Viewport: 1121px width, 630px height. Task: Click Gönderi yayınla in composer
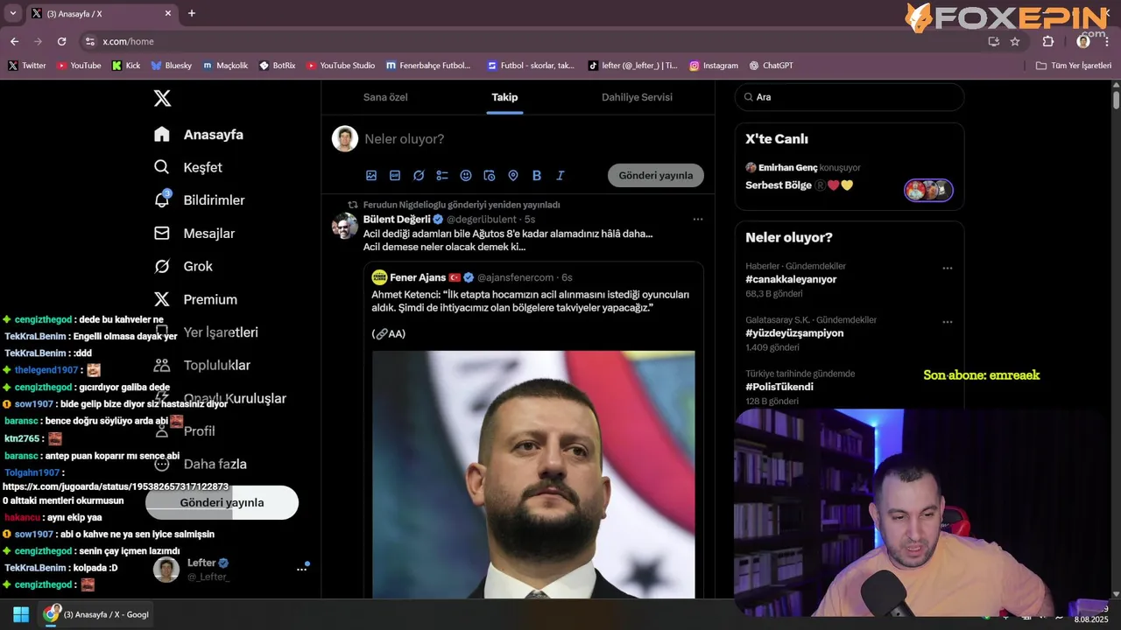tap(656, 175)
